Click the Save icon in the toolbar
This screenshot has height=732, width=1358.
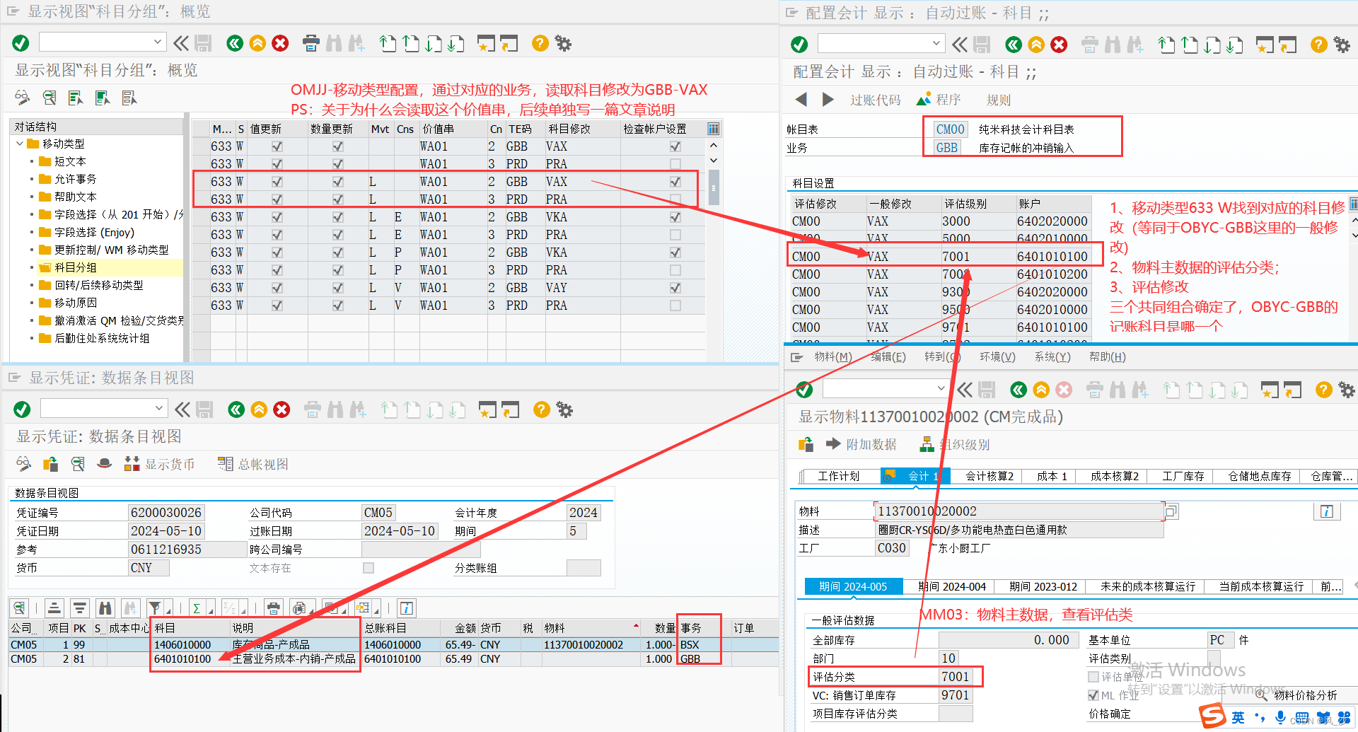tap(204, 42)
